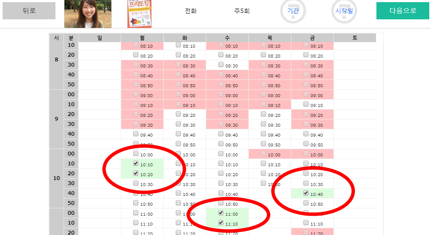Uncheck the Monday 10:10 time slot

(136, 164)
